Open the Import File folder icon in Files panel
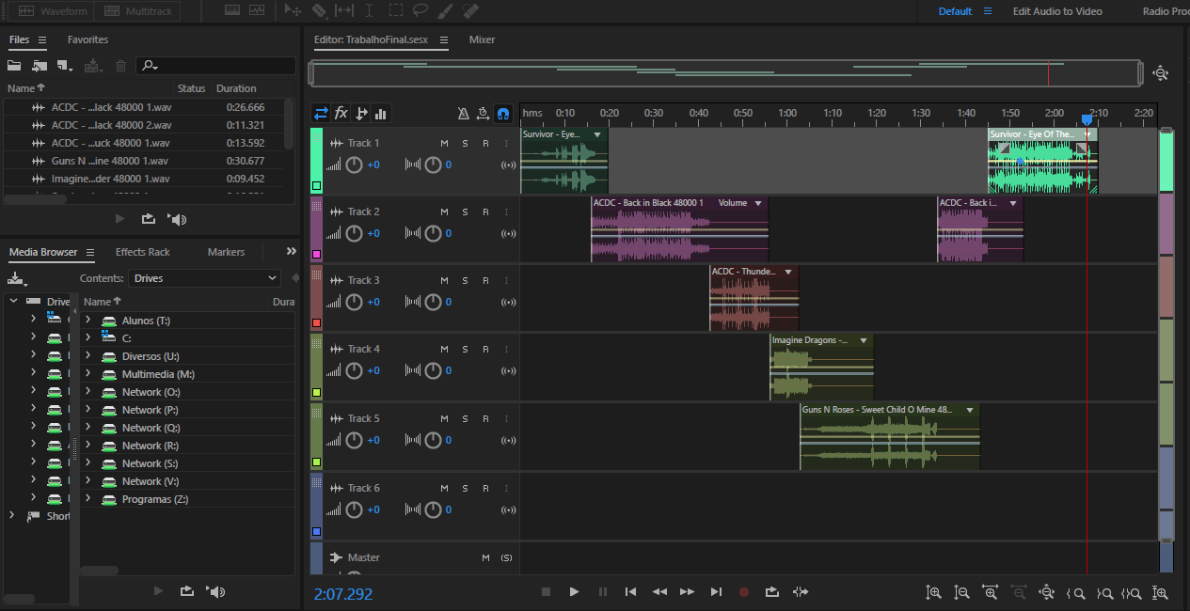The image size is (1190, 611). point(14,66)
